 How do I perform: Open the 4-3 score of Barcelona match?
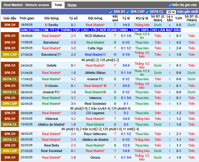(x=73, y=42)
